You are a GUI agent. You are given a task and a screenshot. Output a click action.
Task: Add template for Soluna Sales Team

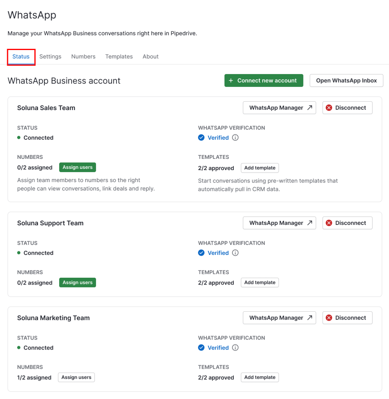click(x=260, y=168)
